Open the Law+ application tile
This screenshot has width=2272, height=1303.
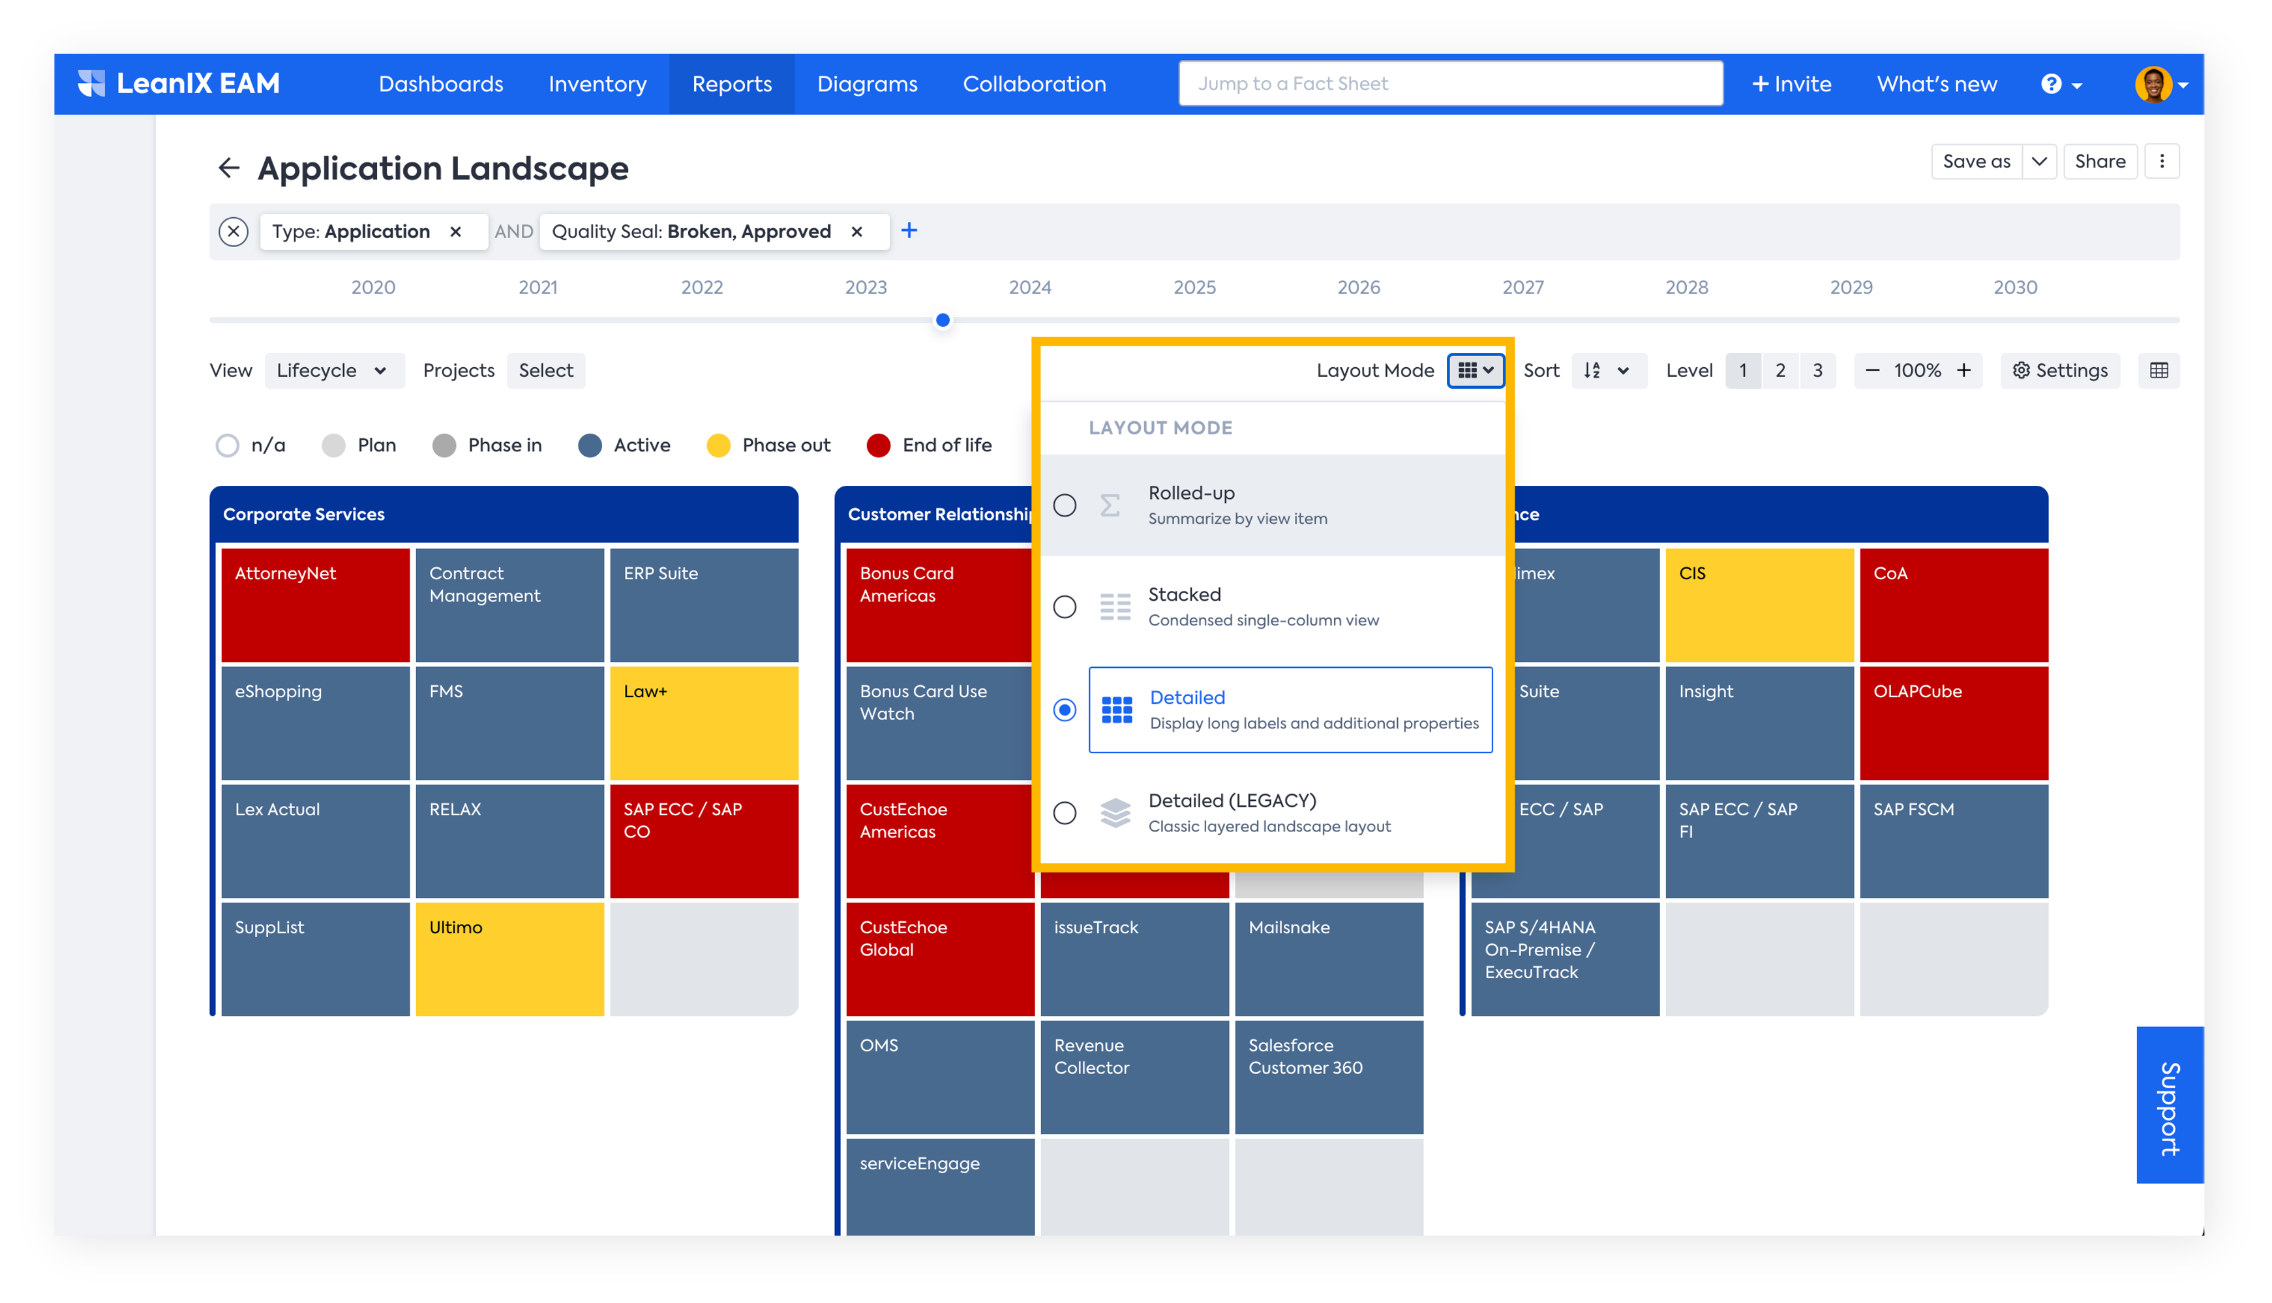tap(703, 723)
